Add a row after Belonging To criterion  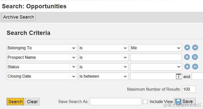(x=187, y=48)
